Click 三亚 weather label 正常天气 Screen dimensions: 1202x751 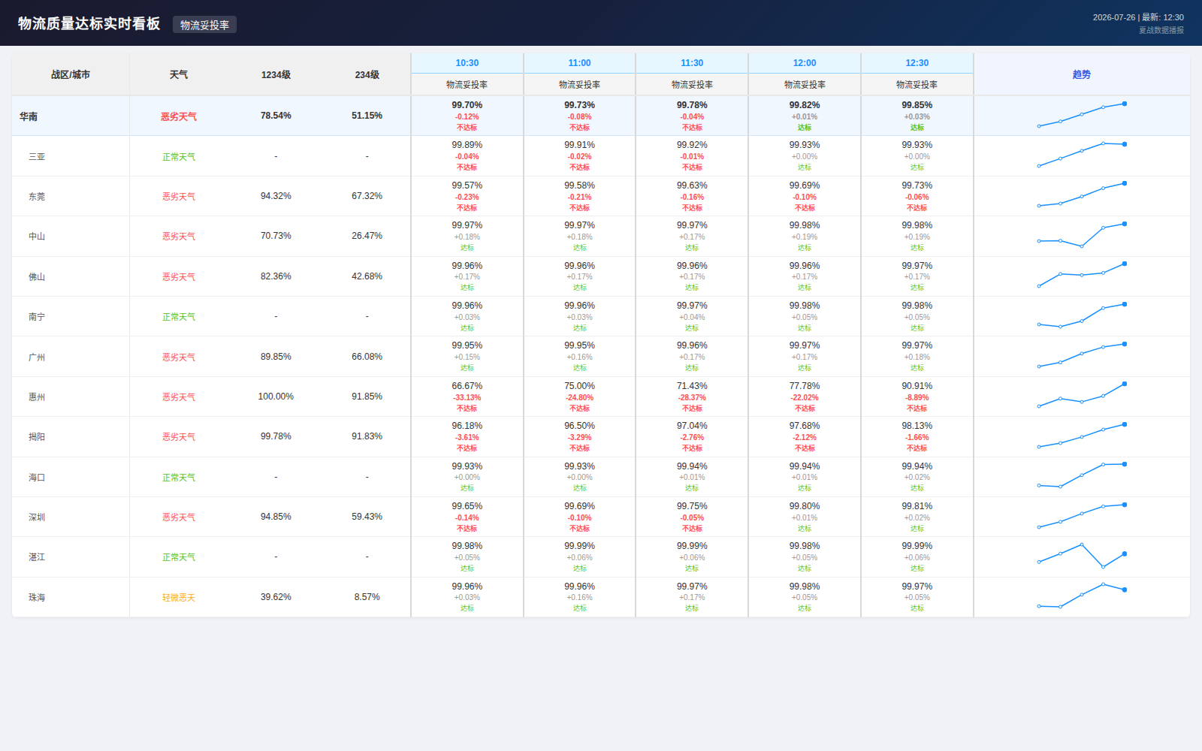(179, 157)
